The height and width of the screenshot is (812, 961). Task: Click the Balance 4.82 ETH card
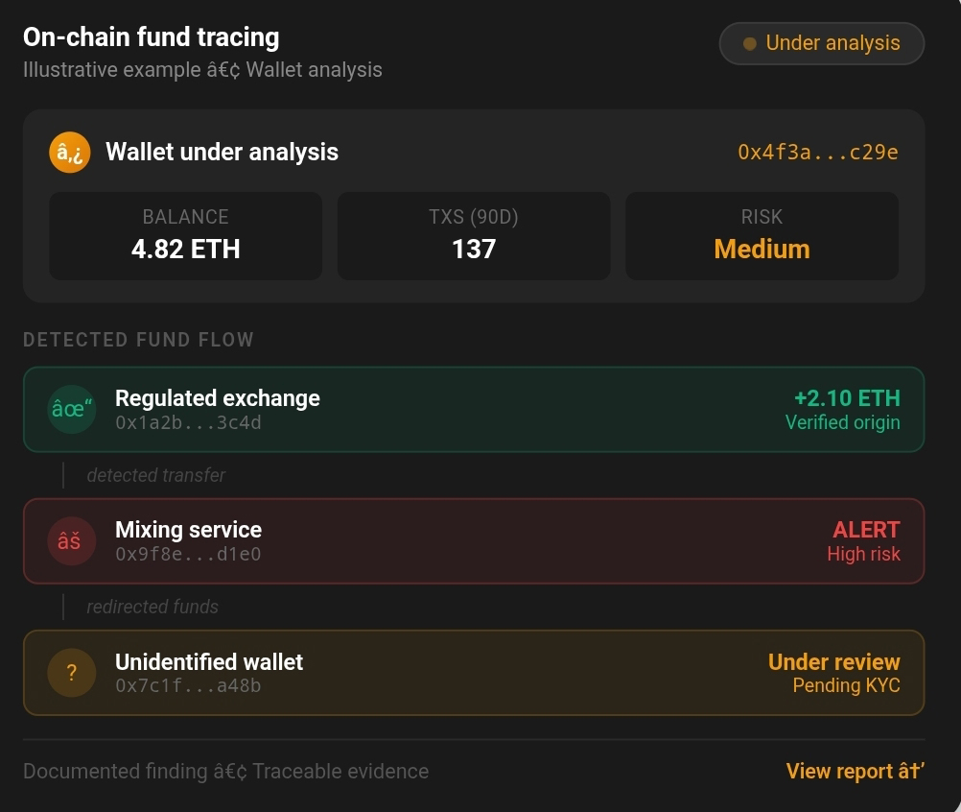click(x=185, y=236)
